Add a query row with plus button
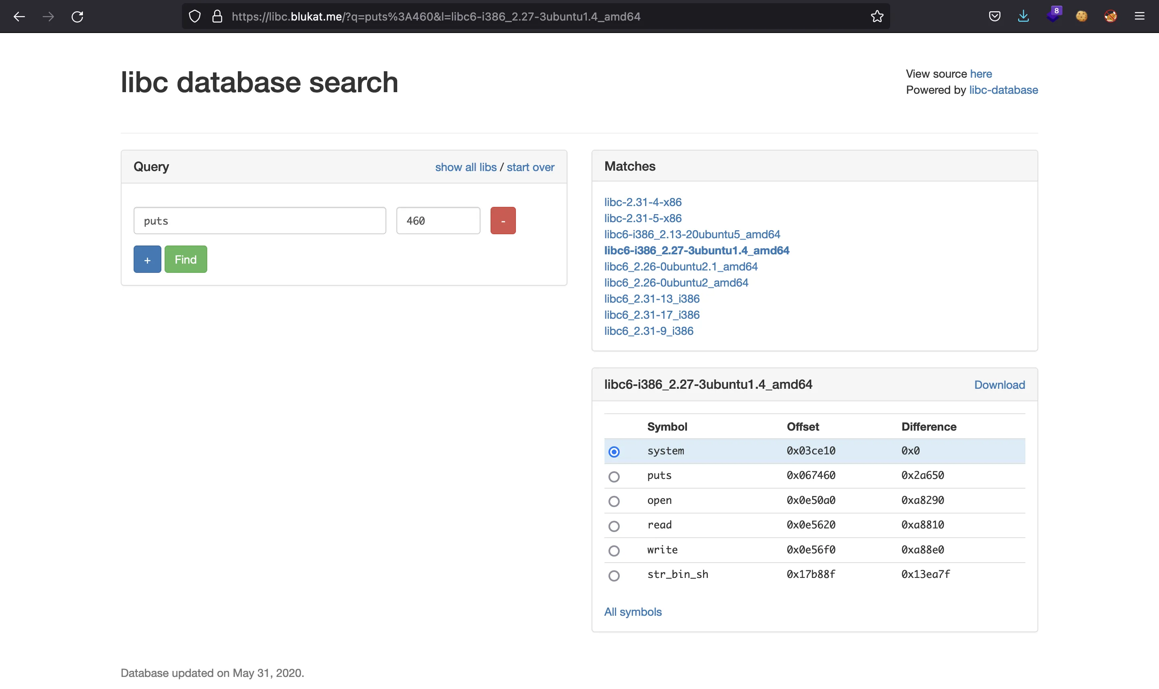This screenshot has width=1159, height=689. tap(148, 259)
